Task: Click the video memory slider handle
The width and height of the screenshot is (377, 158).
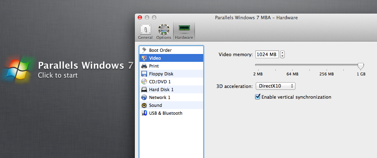Action: pyautogui.click(x=361, y=66)
